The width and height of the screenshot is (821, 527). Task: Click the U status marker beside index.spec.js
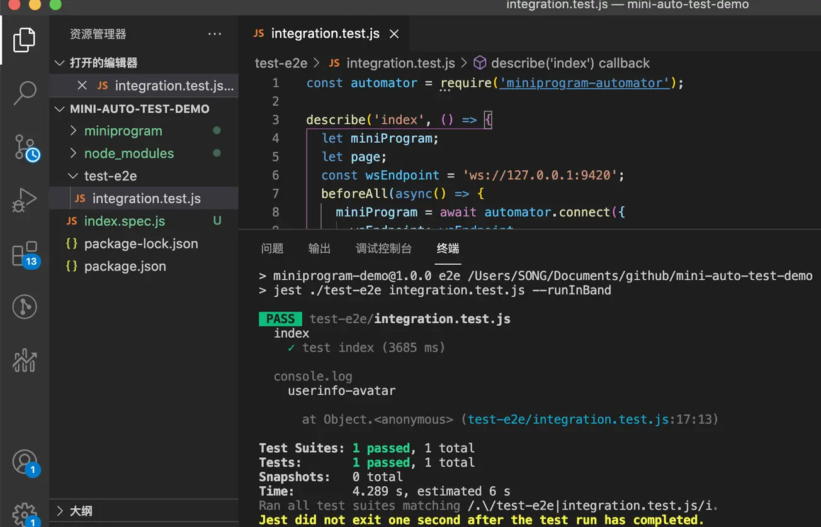(217, 221)
